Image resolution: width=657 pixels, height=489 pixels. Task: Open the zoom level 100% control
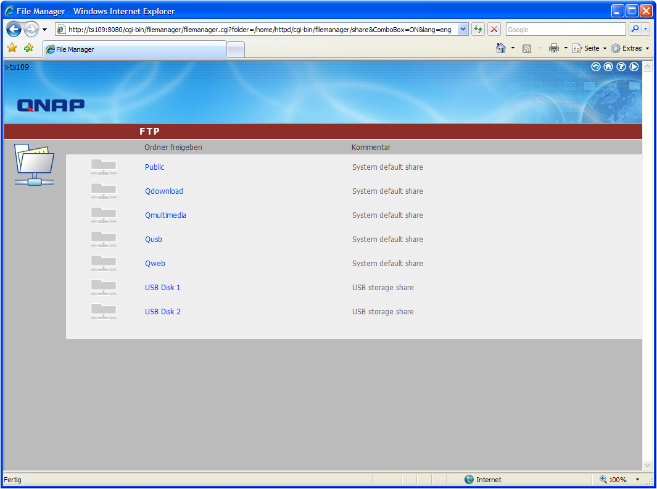tap(618, 480)
